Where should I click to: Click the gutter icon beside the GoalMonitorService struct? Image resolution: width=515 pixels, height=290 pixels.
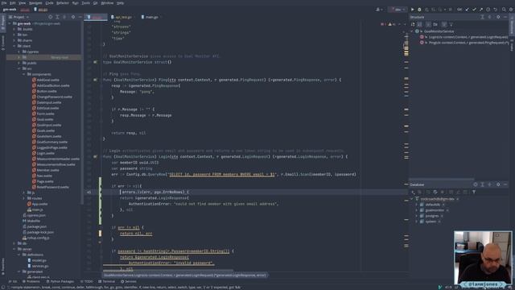(x=95, y=62)
